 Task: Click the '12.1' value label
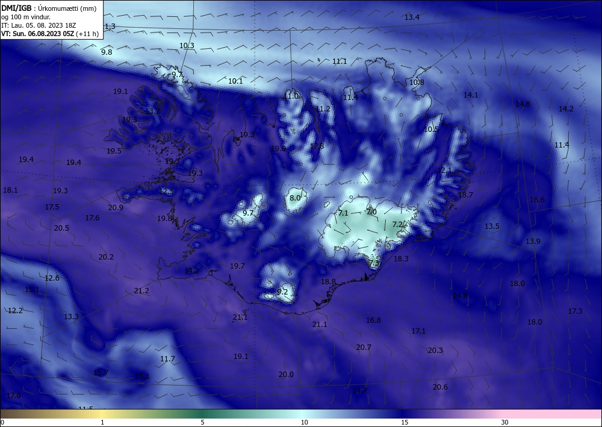[444, 170]
